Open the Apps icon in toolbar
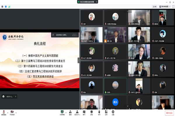The height and width of the screenshot is (116, 175). click(x=106, y=112)
